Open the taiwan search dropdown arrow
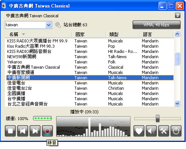The image size is (186, 149). [x=49, y=25]
